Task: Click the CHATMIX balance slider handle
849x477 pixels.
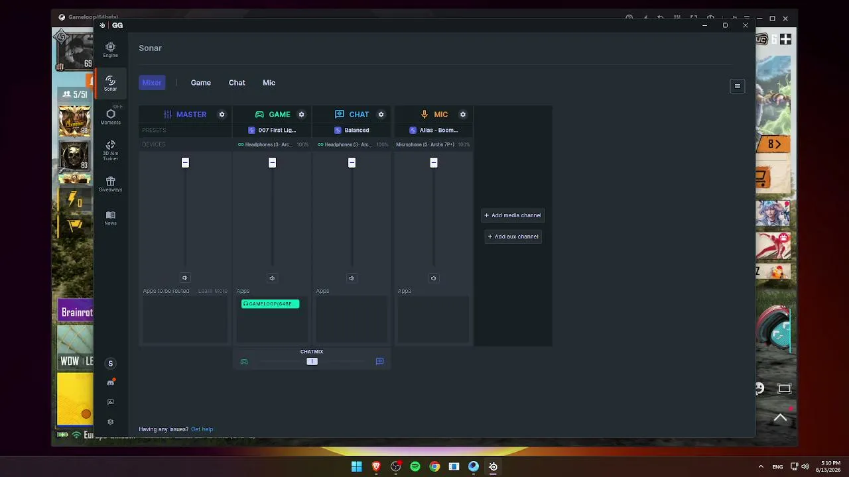Action: pyautogui.click(x=312, y=362)
